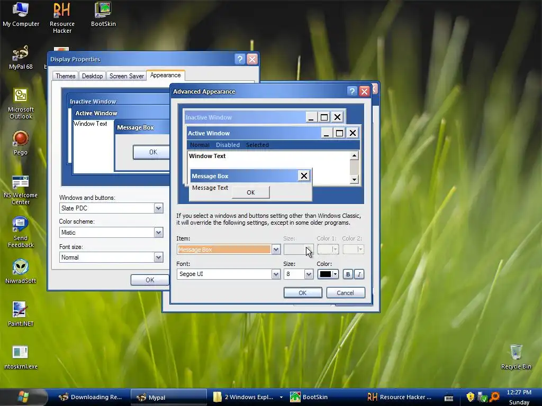Click OK in Display Properties dialog
Viewport: 542px width, 406px height.
click(150, 280)
